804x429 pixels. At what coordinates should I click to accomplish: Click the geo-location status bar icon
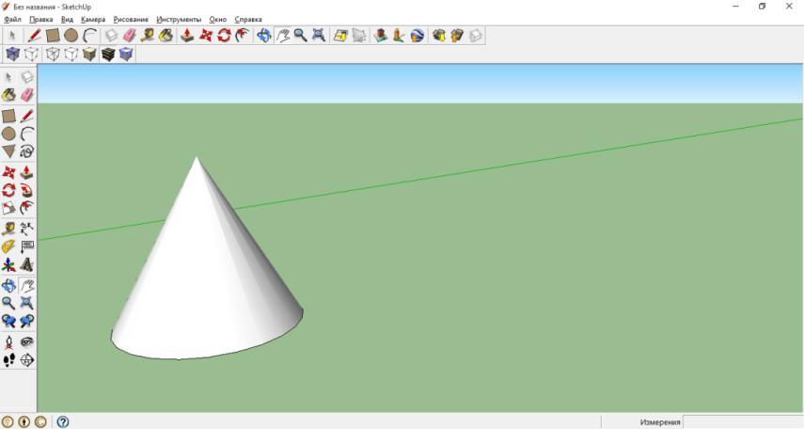click(x=8, y=421)
